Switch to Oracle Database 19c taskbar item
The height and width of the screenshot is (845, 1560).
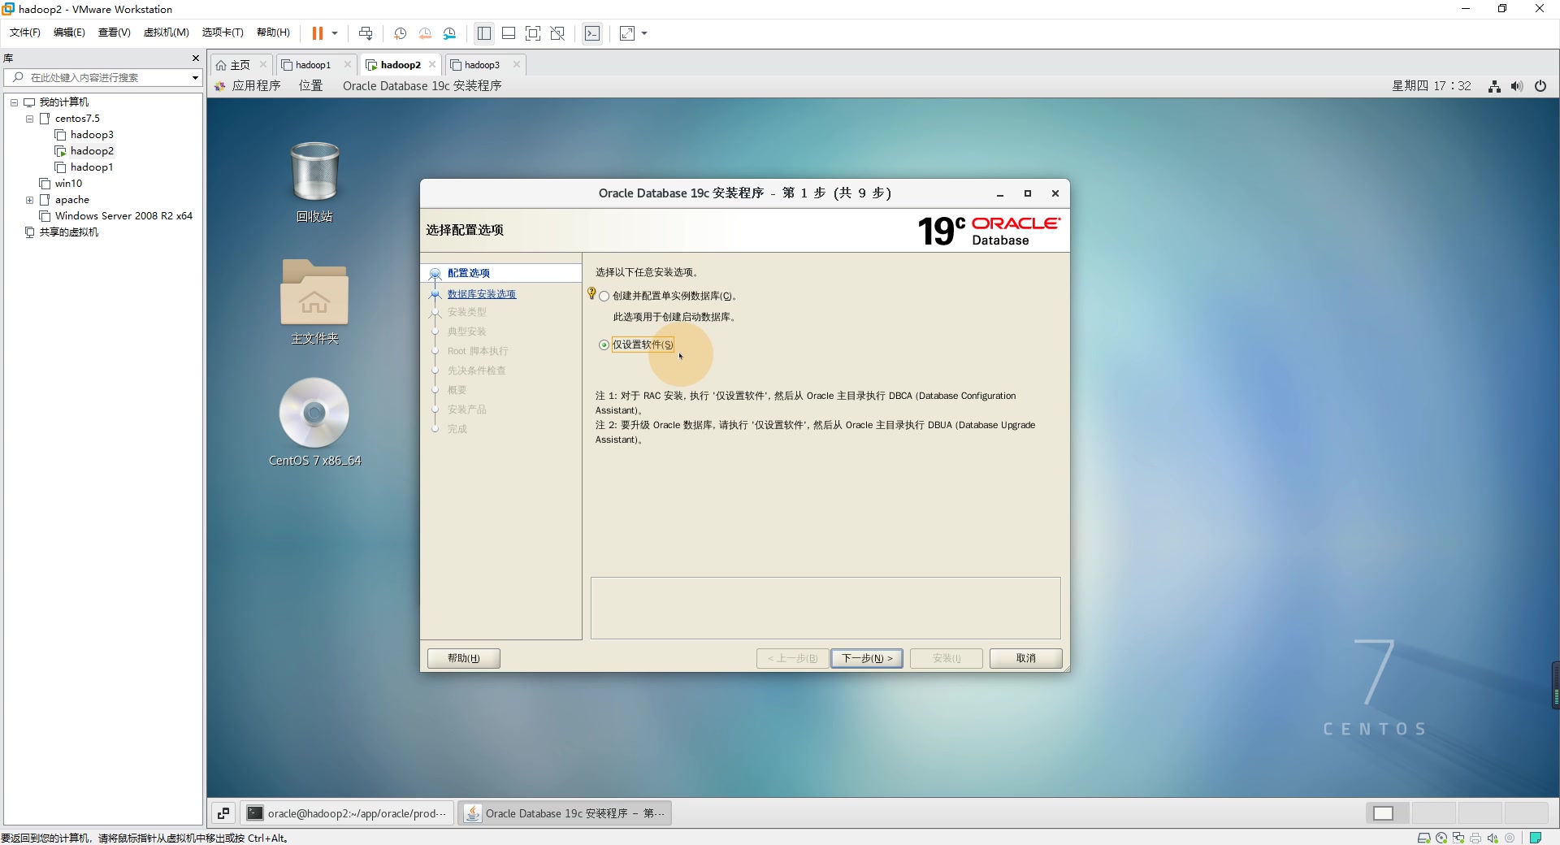click(x=565, y=813)
